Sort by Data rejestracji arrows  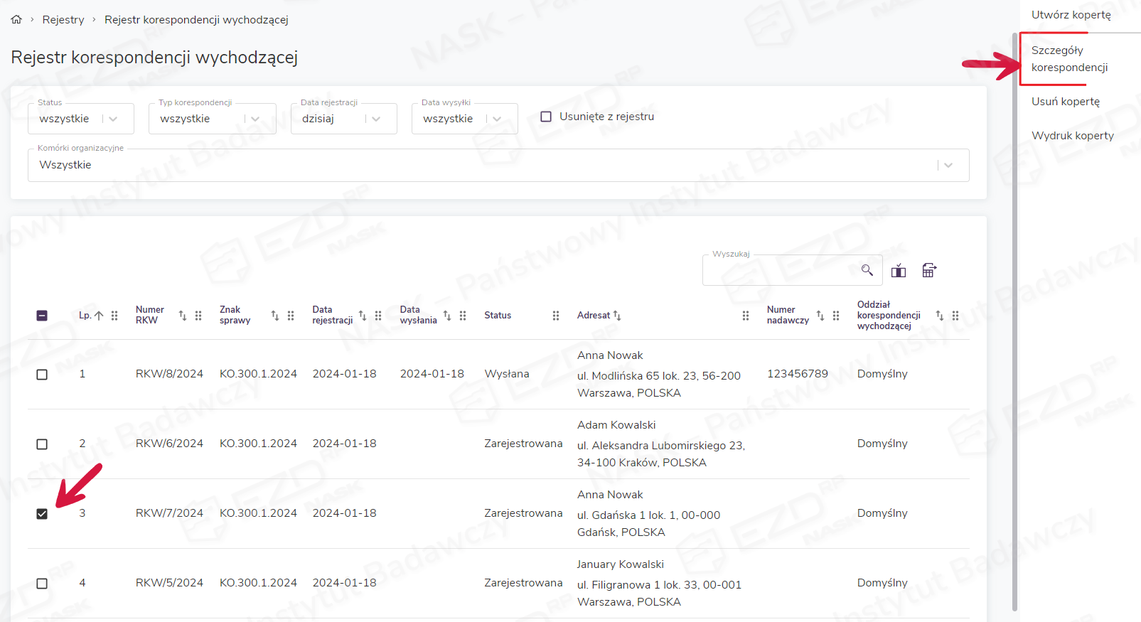point(363,316)
